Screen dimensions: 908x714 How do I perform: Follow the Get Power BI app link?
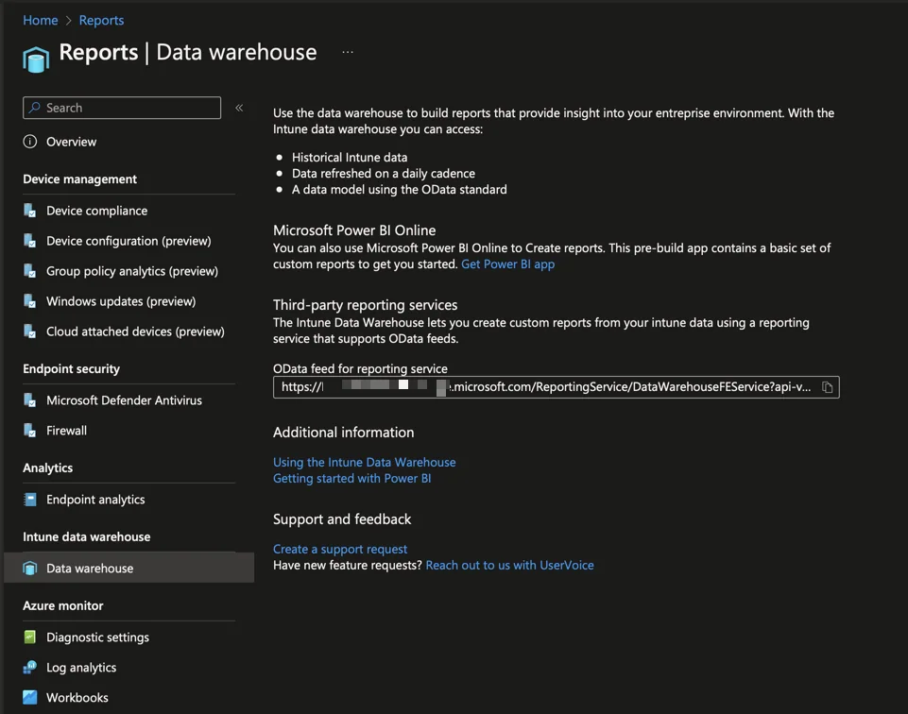[507, 264]
